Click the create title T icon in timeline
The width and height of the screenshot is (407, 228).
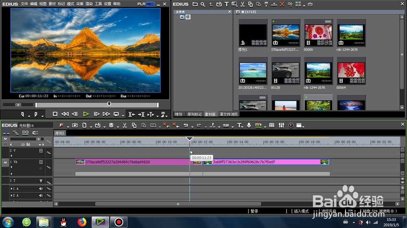[x=239, y=125]
